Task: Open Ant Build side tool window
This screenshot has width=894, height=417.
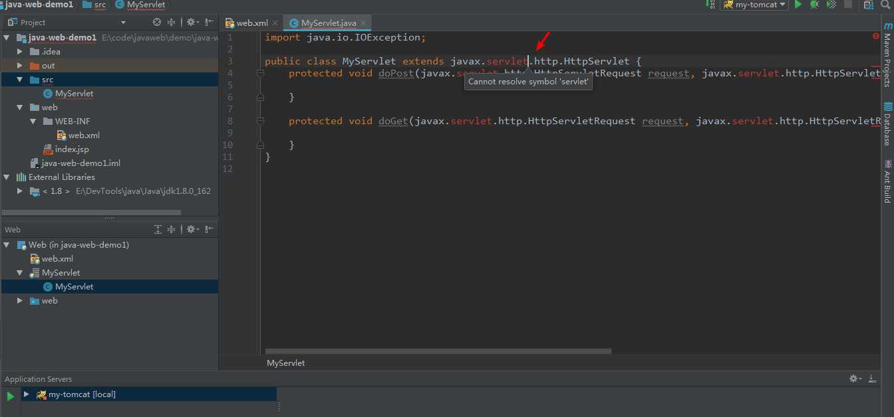Action: (x=887, y=181)
